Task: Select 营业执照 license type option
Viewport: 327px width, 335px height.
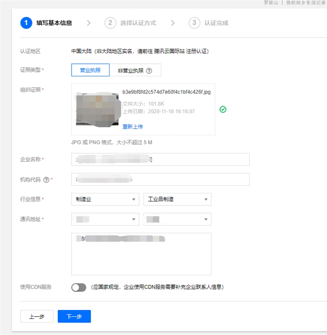Action: (90, 70)
